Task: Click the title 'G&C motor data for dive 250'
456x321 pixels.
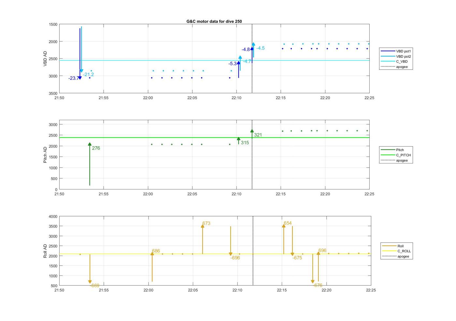Action: pos(214,21)
